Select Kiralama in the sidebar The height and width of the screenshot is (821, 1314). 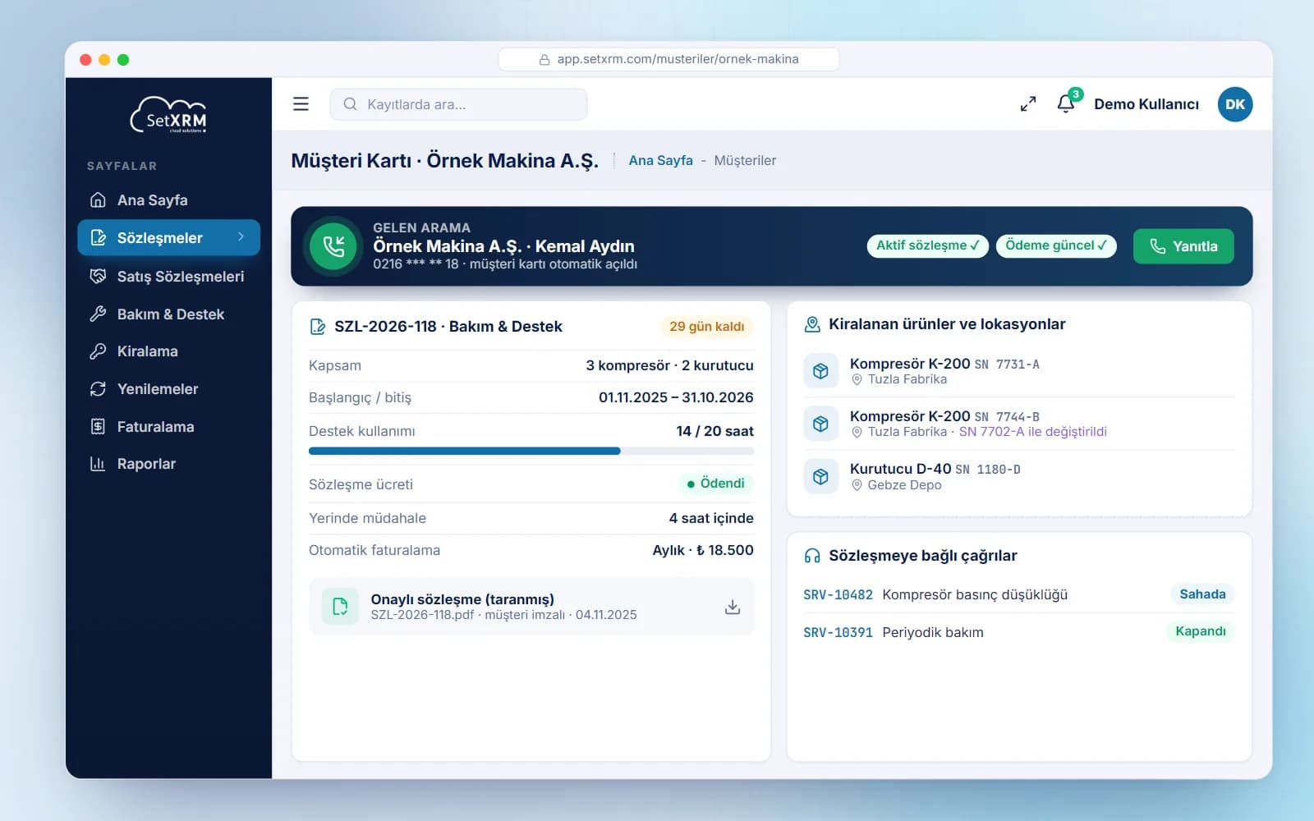[168, 351]
